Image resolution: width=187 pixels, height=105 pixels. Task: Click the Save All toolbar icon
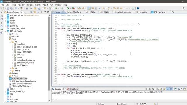click(11, 8)
